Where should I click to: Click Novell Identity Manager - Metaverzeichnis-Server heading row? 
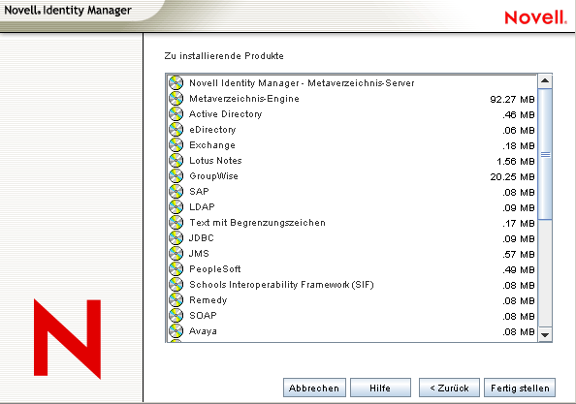352,83
